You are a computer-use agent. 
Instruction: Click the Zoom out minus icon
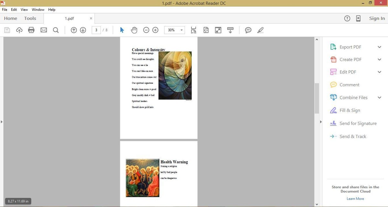coord(146,30)
